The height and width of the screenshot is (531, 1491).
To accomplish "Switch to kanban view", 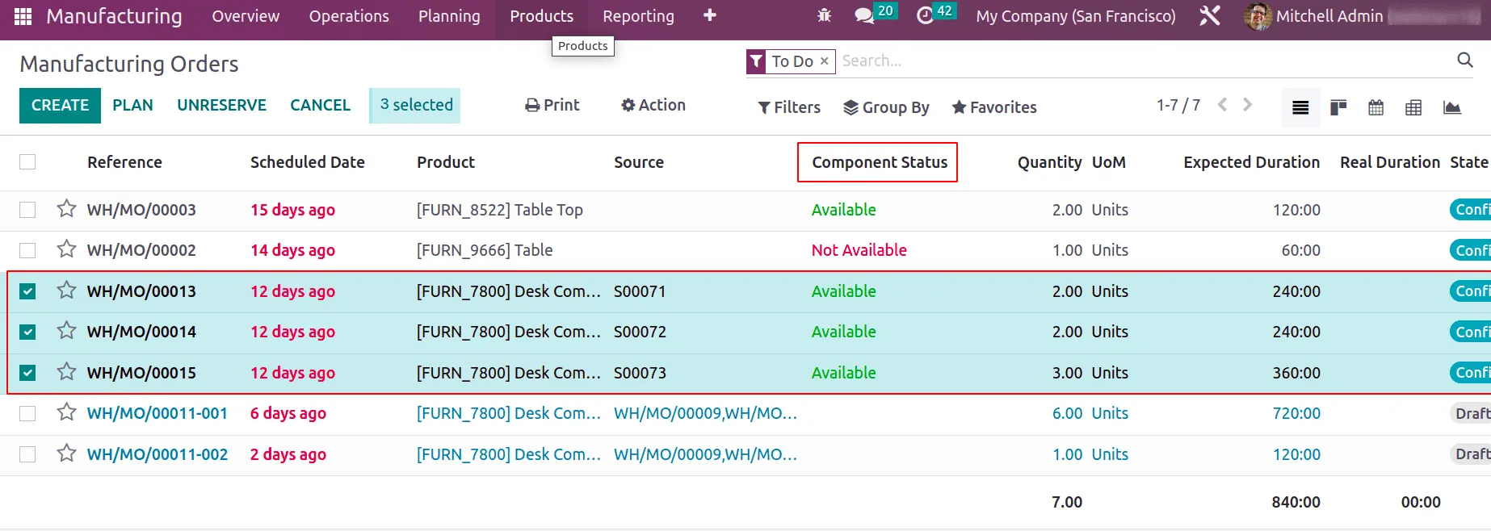I will click(1338, 107).
